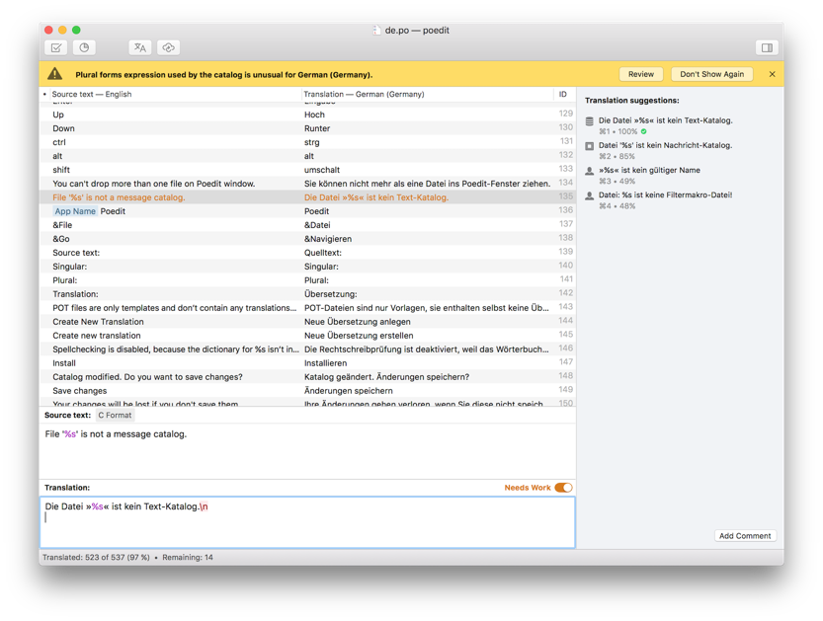Click the Add Comment button
823x621 pixels.
point(745,536)
